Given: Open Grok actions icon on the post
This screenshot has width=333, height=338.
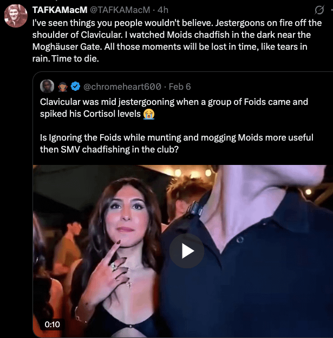Looking at the screenshot, I should point(319,10).
